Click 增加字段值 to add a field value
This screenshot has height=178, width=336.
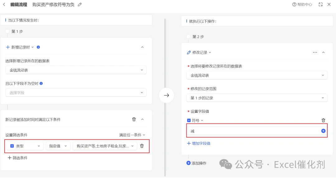click(198, 143)
